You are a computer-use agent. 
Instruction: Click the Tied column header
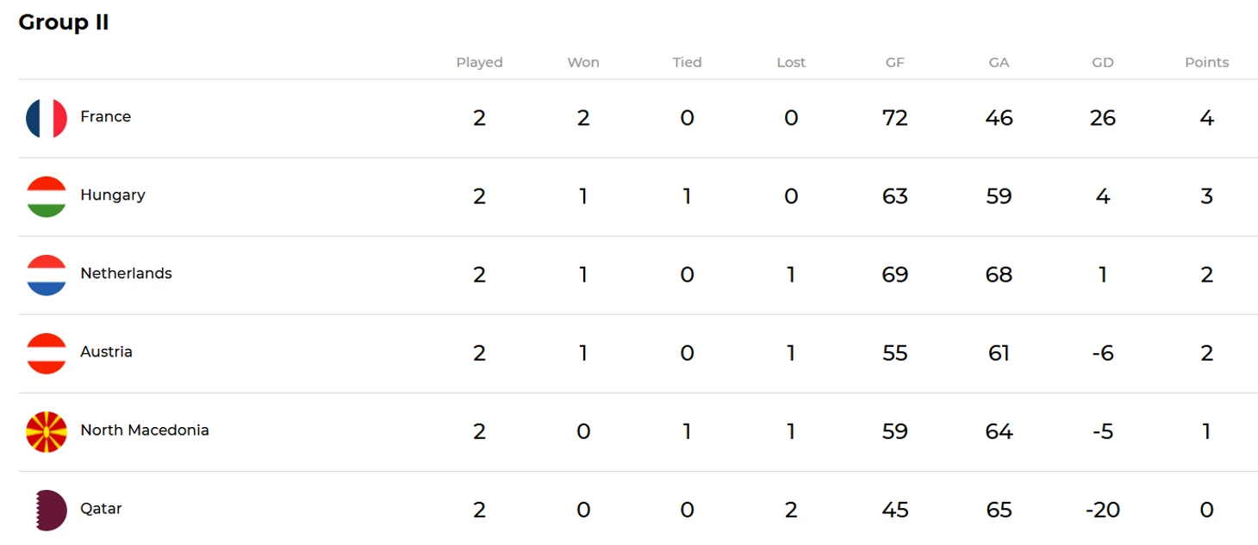[x=687, y=62]
